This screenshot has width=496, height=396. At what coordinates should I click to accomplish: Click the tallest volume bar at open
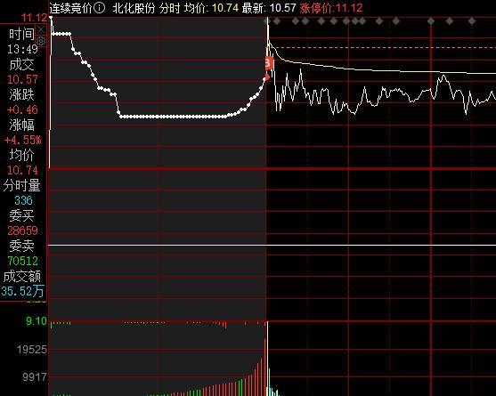pos(268,359)
